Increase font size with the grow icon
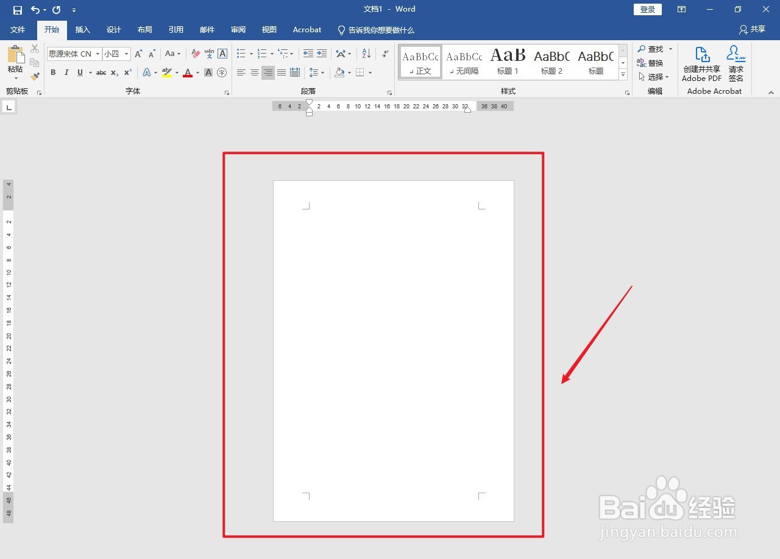 139,54
